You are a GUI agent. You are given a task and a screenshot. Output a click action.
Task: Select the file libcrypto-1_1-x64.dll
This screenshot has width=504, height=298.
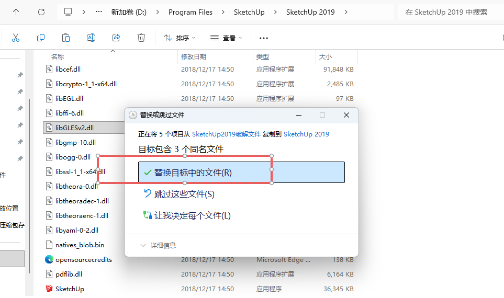(86, 84)
